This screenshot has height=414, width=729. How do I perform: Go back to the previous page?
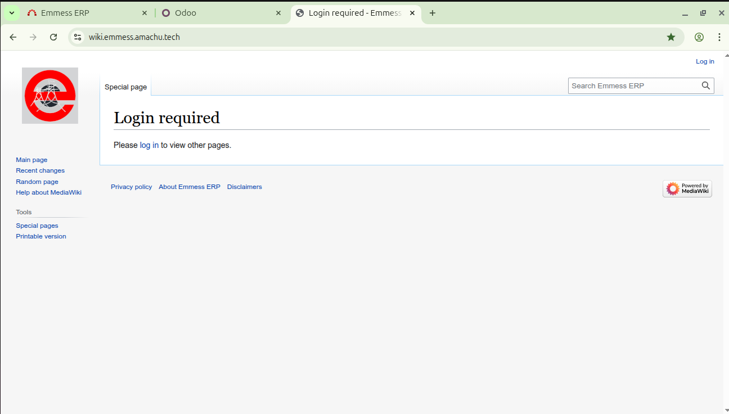(13, 37)
